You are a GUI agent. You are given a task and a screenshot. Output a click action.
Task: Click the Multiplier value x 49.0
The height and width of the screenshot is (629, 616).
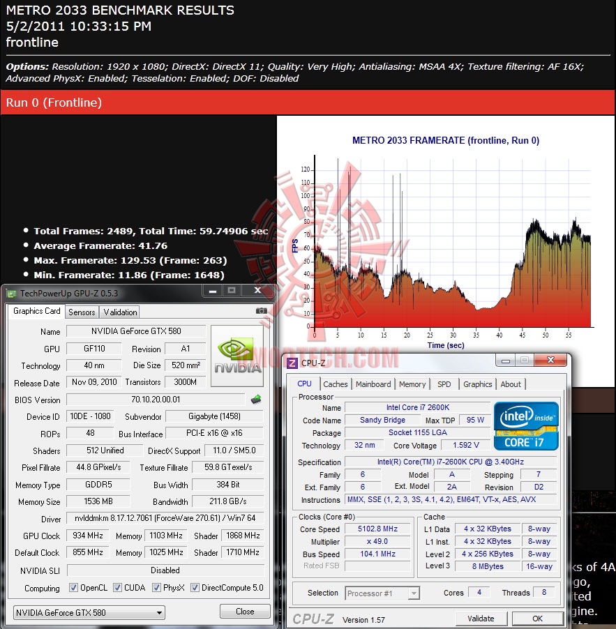377,542
